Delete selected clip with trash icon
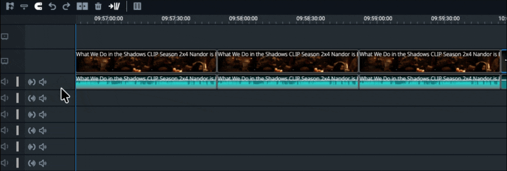This screenshot has height=171, width=507. pos(98,6)
